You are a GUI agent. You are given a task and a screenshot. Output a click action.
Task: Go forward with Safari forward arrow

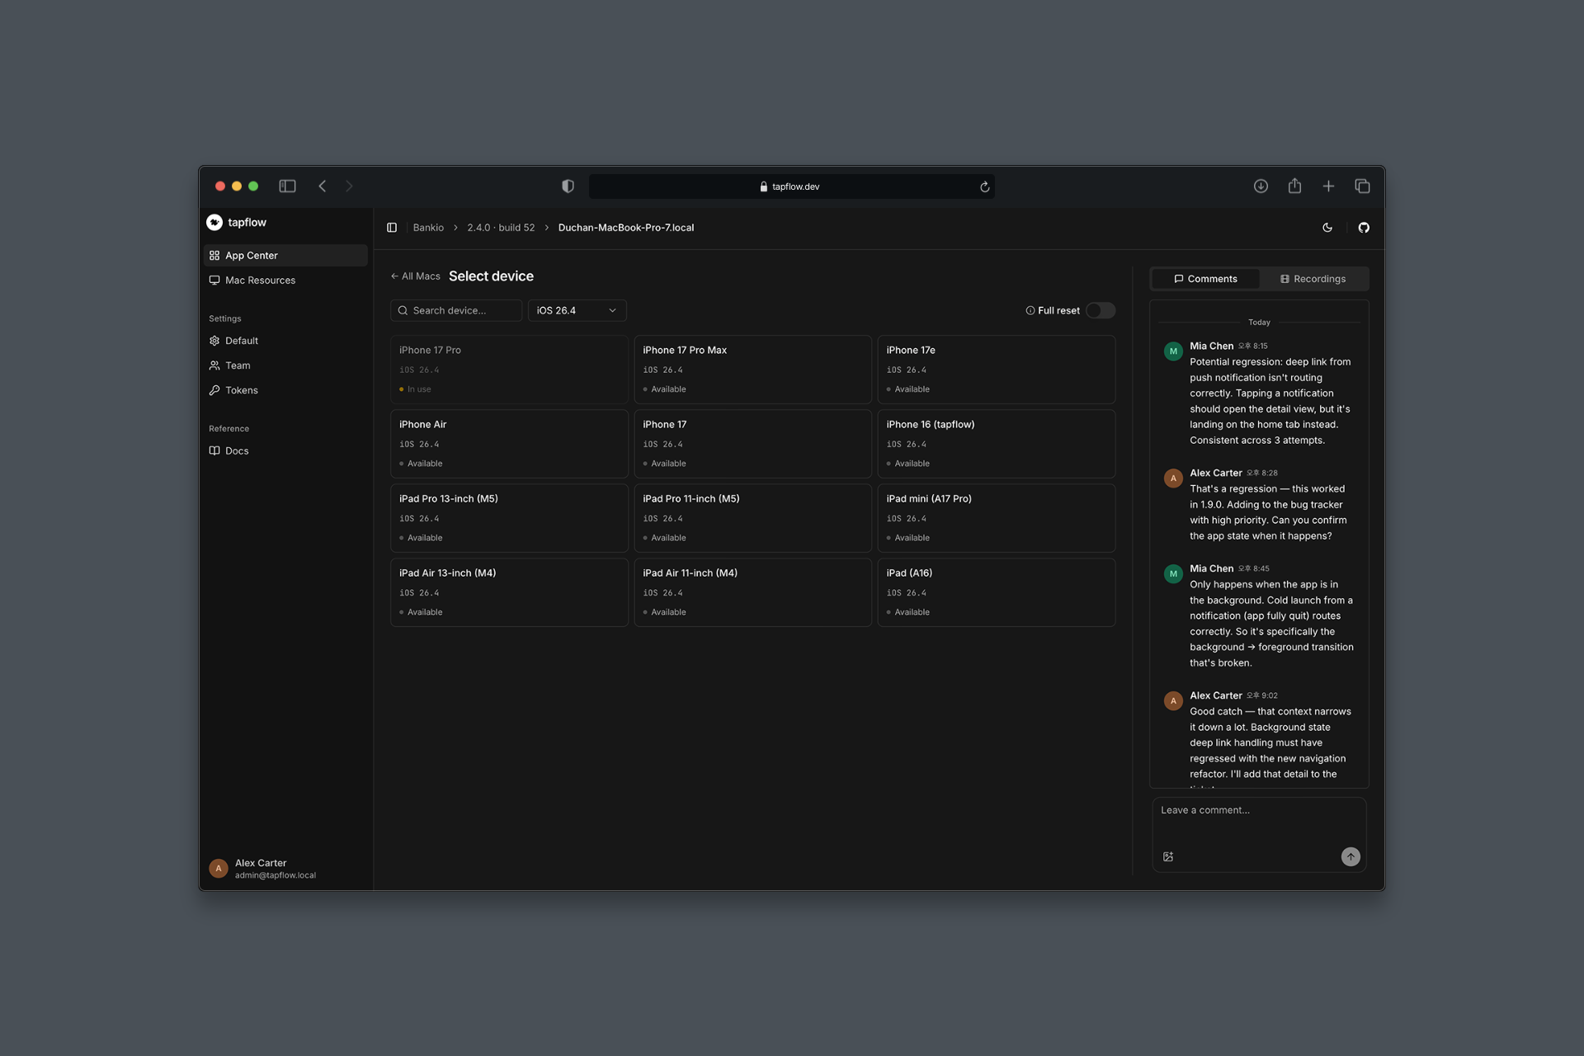(349, 186)
